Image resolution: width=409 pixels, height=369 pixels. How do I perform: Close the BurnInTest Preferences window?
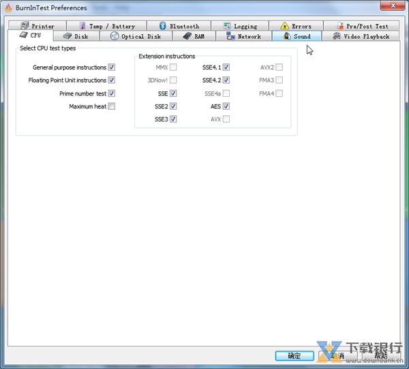pos(393,5)
